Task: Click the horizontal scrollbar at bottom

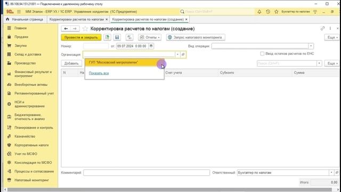Action: (169, 190)
